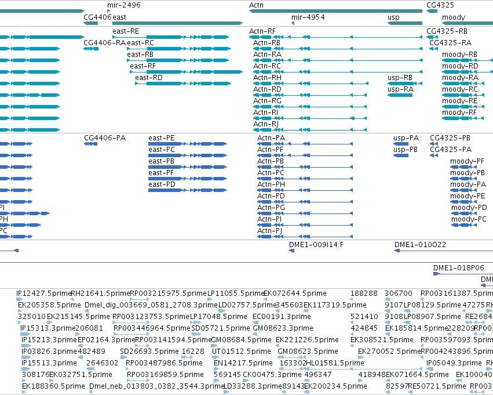Click the CK00475.3prime EST label
This screenshot has width=493, height=395.
click(272, 375)
